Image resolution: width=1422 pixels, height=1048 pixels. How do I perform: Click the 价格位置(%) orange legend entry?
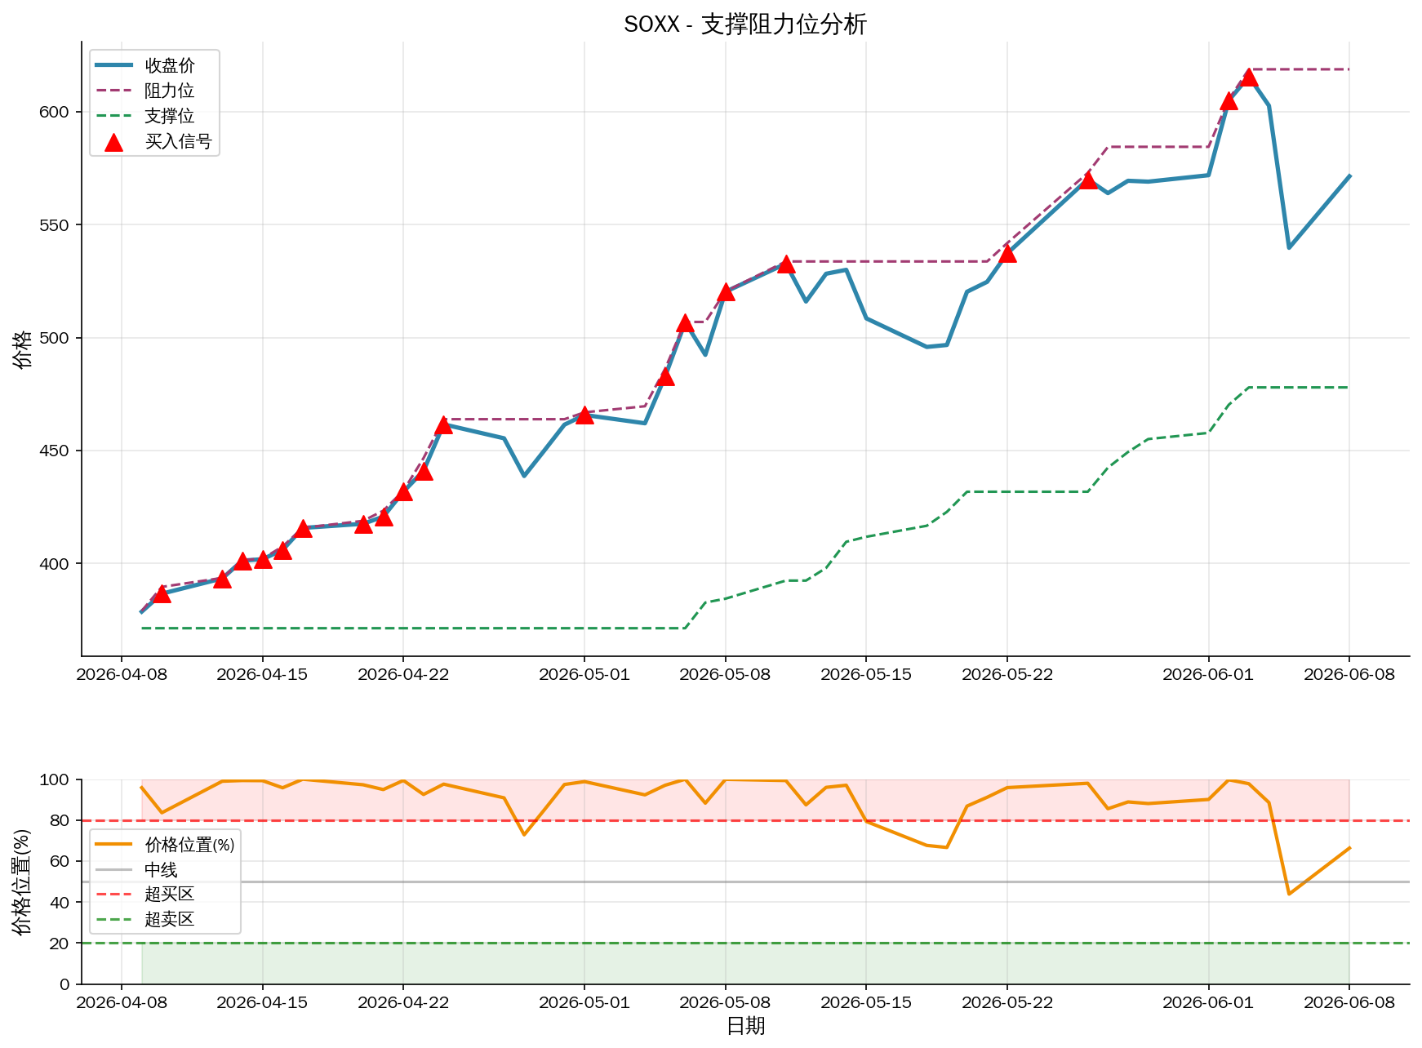click(165, 845)
